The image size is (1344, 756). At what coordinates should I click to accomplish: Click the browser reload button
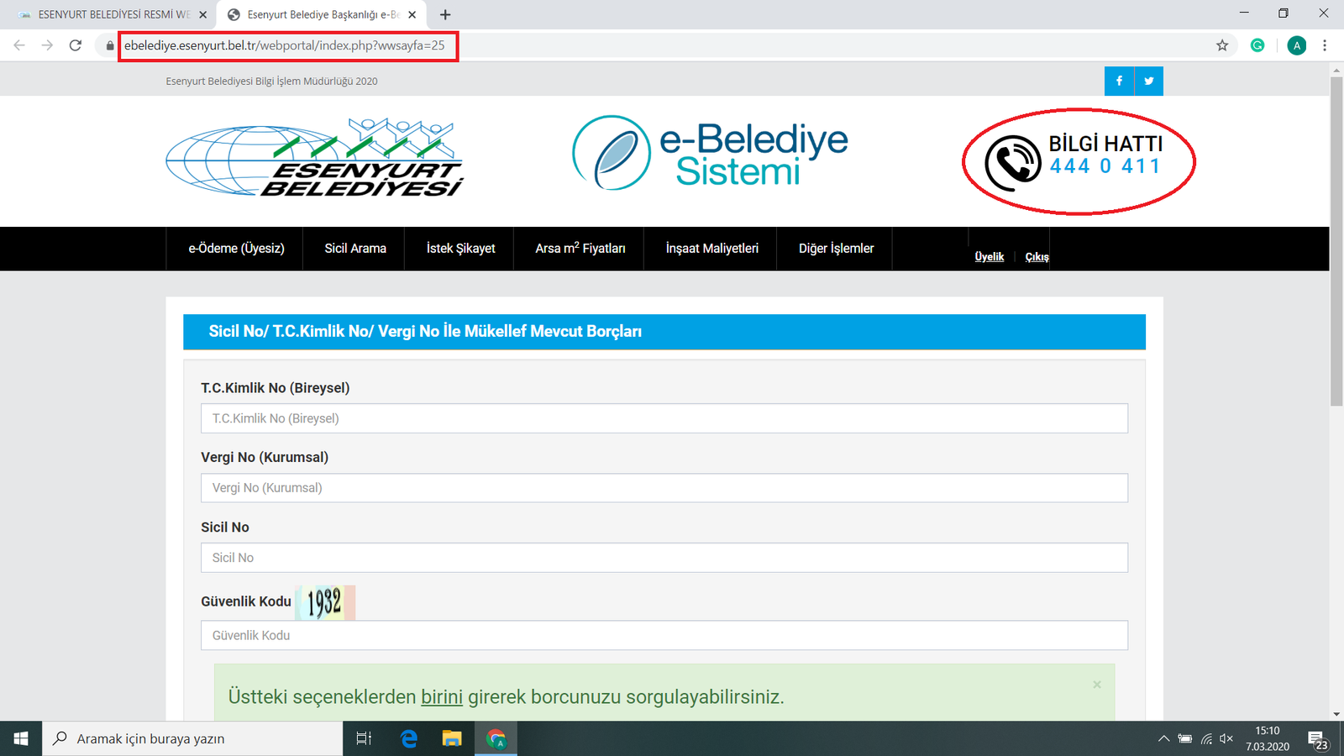tap(76, 45)
